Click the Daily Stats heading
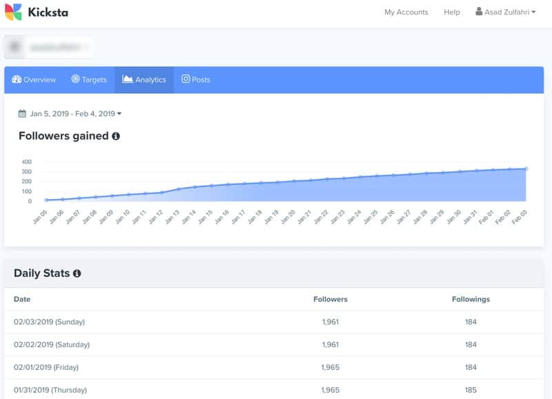The image size is (552, 399). pos(41,273)
